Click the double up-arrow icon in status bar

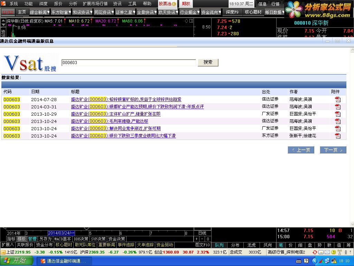(x=346, y=252)
